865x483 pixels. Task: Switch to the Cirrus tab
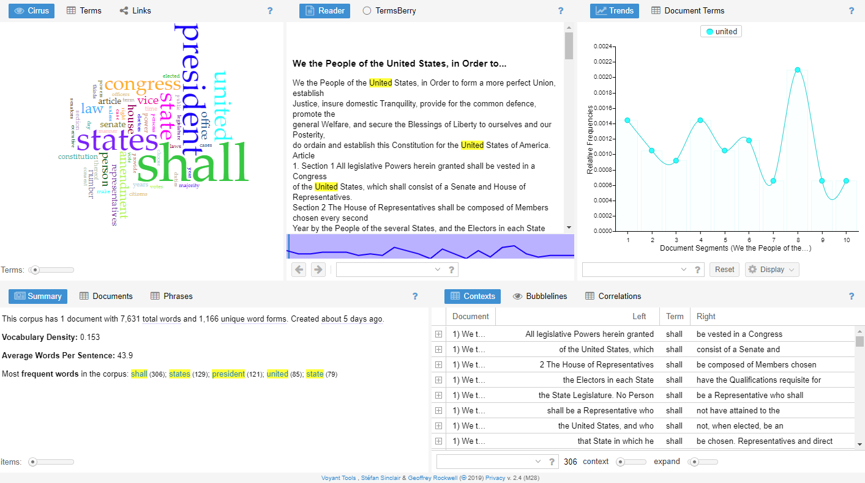click(31, 10)
